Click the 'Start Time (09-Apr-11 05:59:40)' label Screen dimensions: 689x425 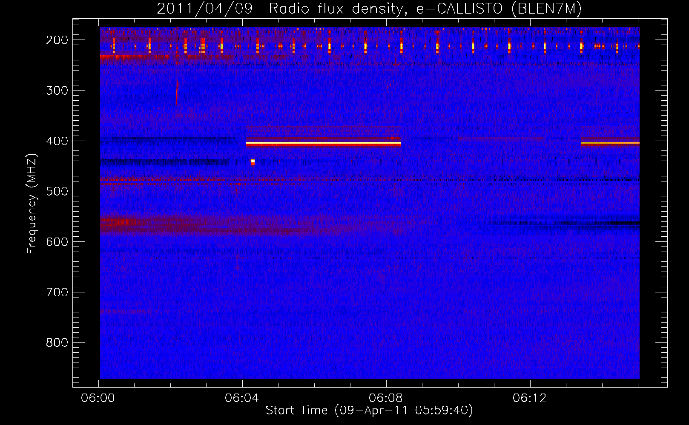pyautogui.click(x=369, y=411)
